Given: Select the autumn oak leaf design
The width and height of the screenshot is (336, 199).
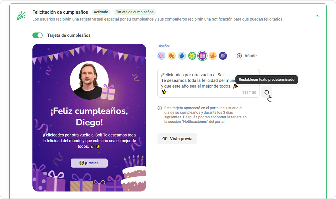Looking at the screenshot, I should pos(172,56).
